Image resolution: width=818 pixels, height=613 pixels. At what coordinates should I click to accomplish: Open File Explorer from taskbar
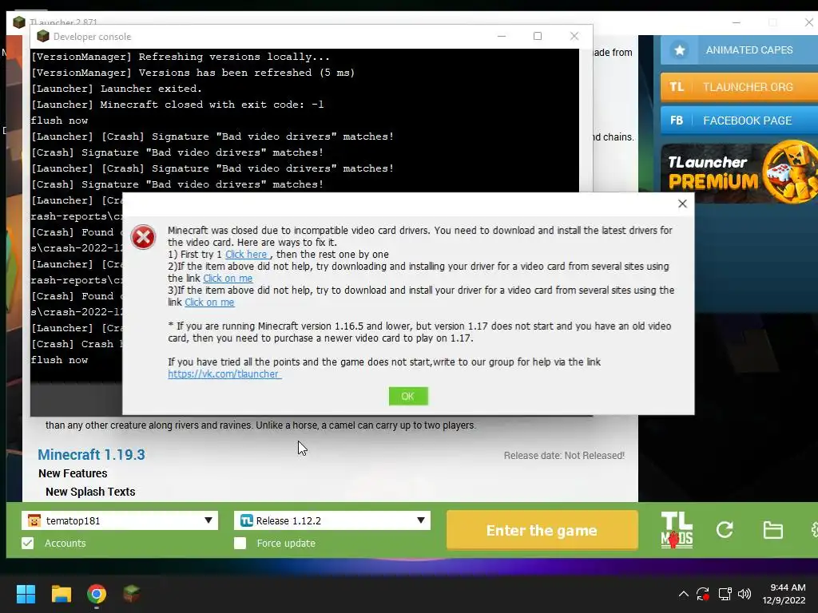(x=61, y=594)
